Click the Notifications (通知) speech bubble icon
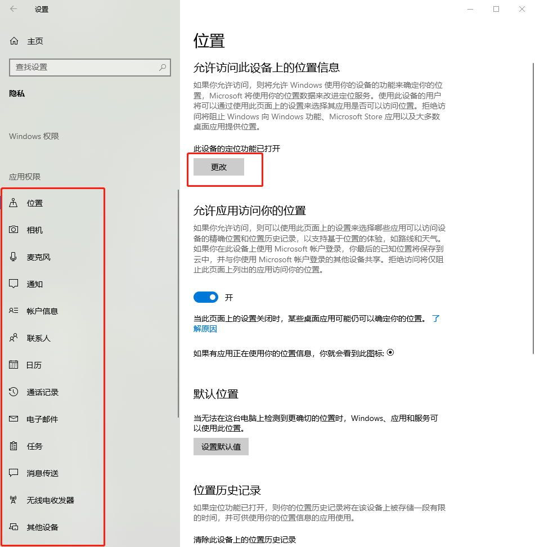This screenshot has width=535, height=547. [14, 284]
